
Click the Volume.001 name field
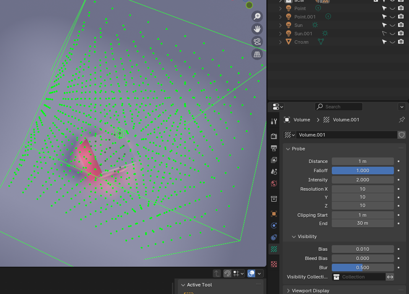click(346, 135)
